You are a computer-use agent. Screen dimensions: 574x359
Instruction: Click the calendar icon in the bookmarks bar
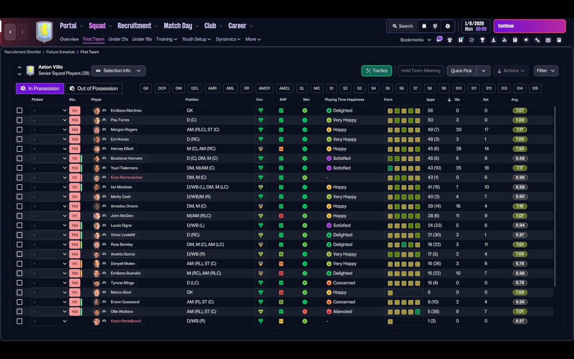[x=548, y=39]
